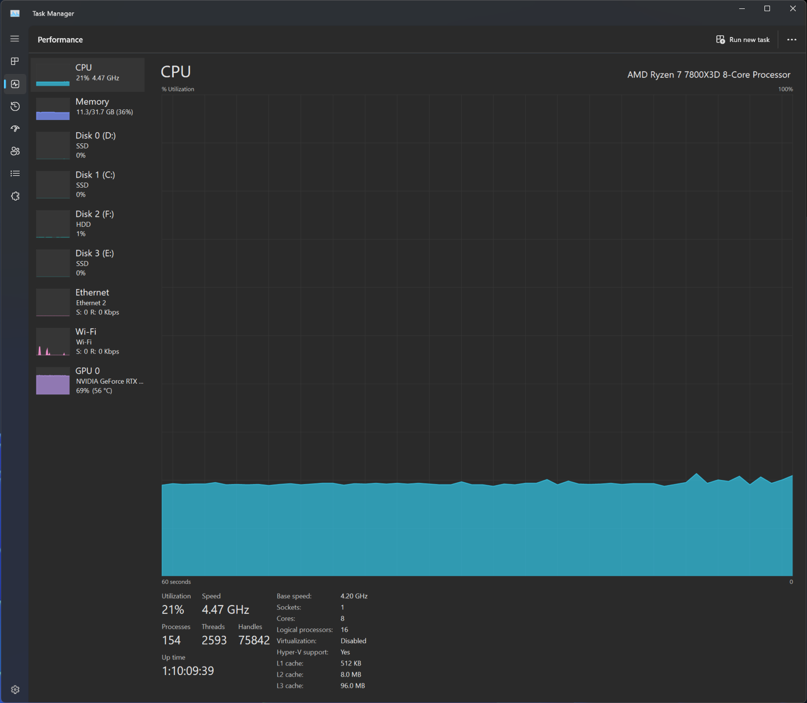Open Task Manager settings gear
The height and width of the screenshot is (703, 807).
click(15, 690)
